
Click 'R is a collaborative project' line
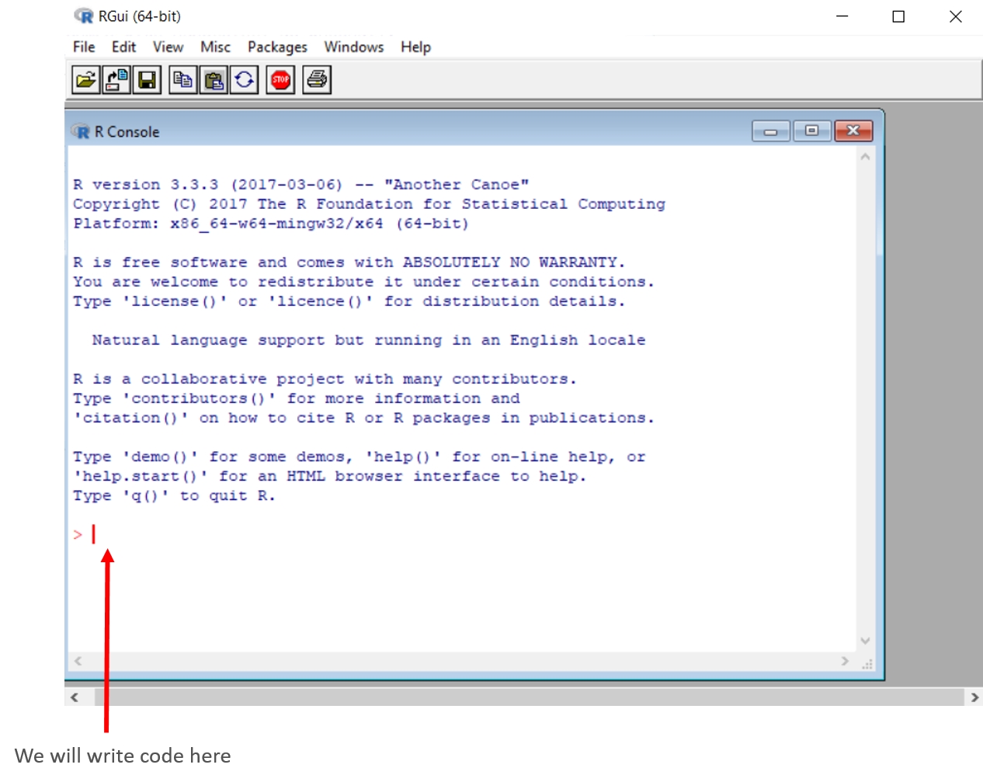click(x=325, y=379)
